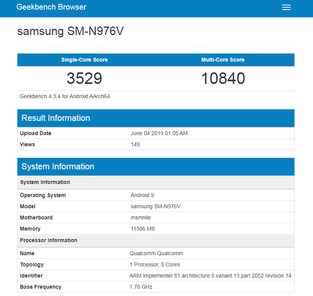This screenshot has width=313, height=296.
Task: Select 1 Processor, 8 Cores value
Action: click(x=155, y=264)
